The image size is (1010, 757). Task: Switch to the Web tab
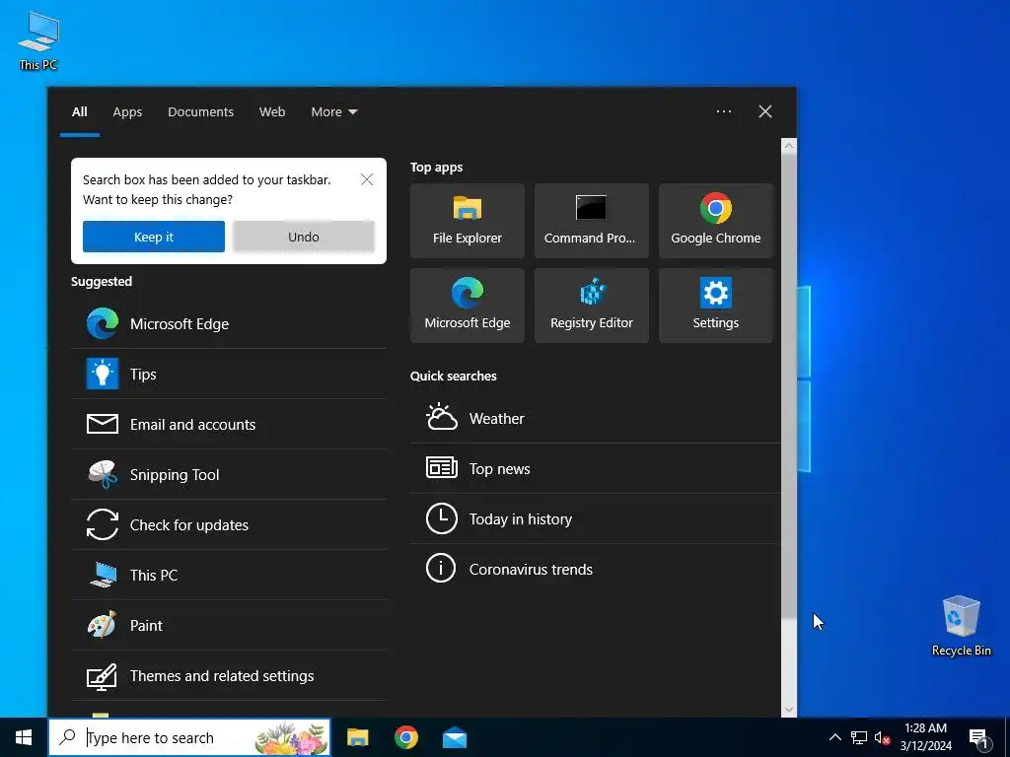[x=272, y=112]
